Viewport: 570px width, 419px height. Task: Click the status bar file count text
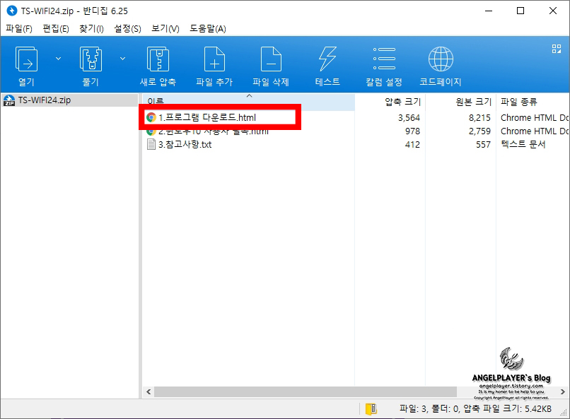point(475,409)
